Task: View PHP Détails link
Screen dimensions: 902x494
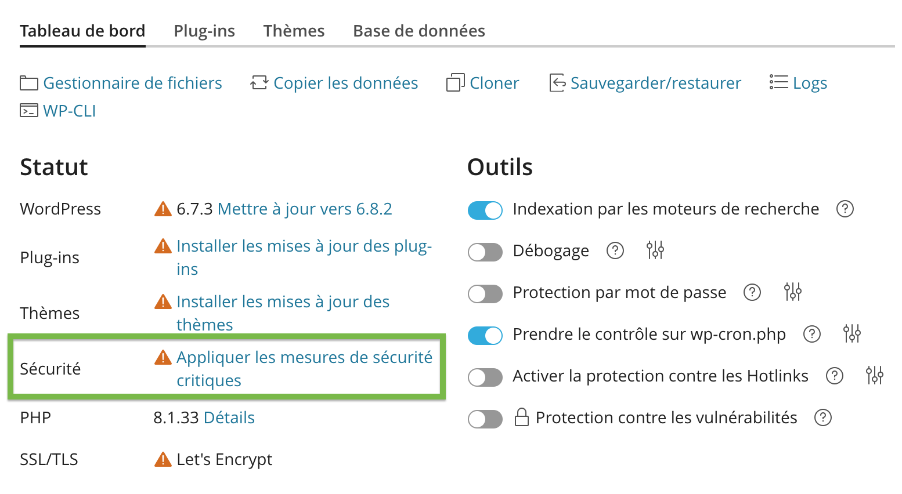Action: coord(229,417)
